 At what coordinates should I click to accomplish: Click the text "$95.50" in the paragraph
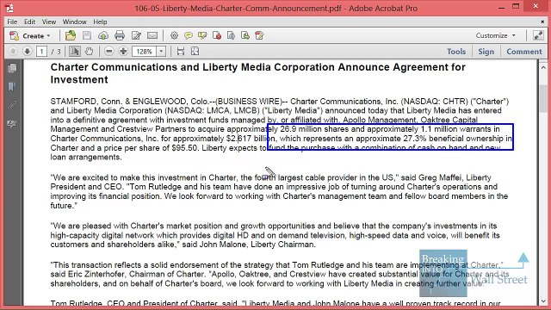(x=184, y=148)
